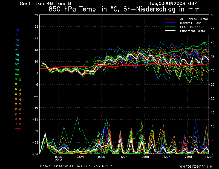Click the 50 precipitation axis value
The image size is (219, 169).
click(x=213, y=15)
